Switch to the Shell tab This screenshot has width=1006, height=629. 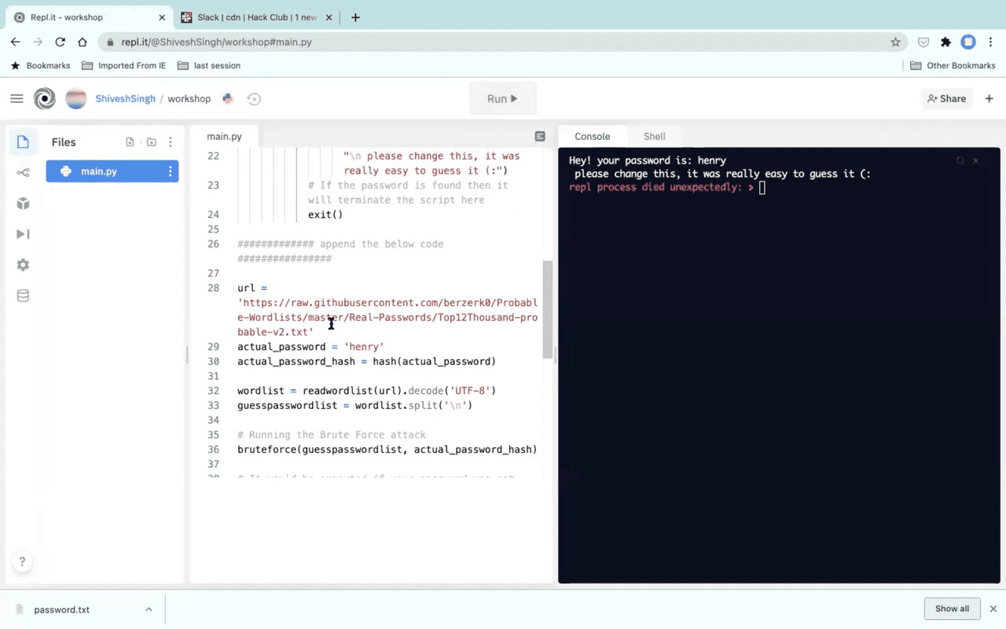pos(655,136)
